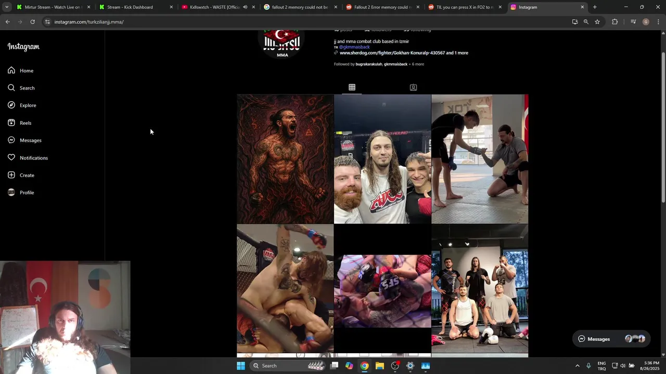Open the Chrome profile avatar
Image resolution: width=666 pixels, height=374 pixels.
click(646, 22)
